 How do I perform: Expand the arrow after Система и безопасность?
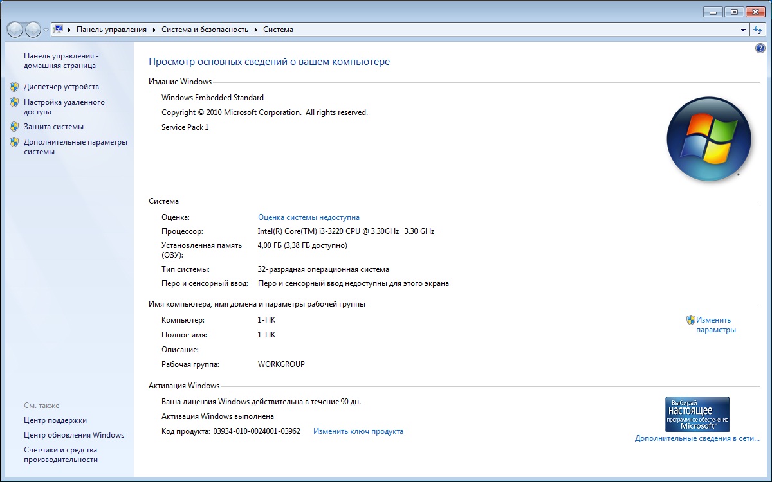(x=255, y=30)
